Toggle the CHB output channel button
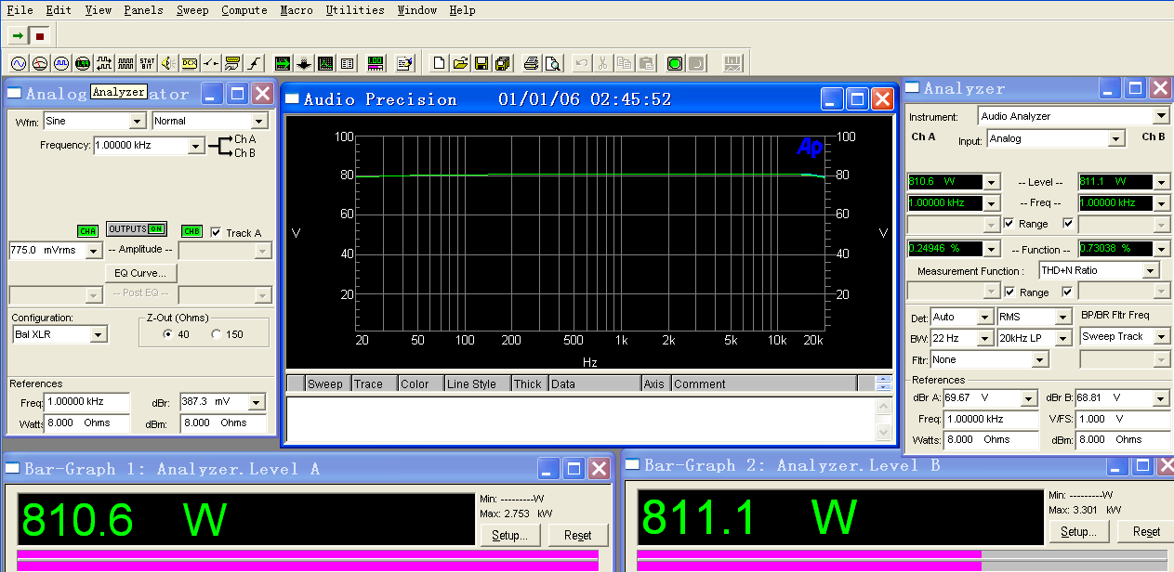 pos(191,231)
